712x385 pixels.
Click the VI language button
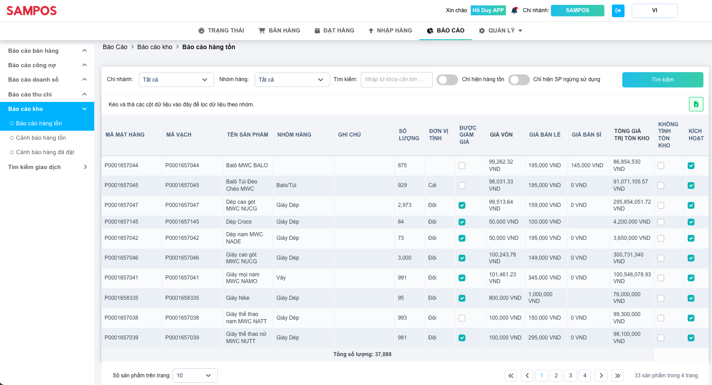coord(654,10)
